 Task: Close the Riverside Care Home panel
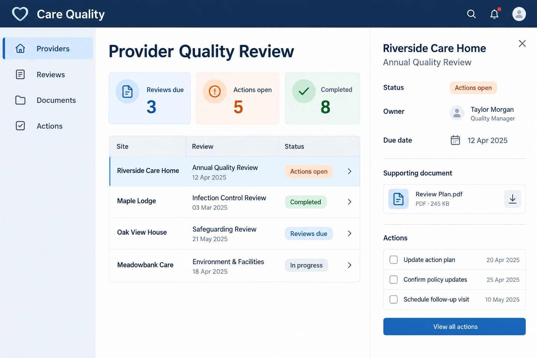pyautogui.click(x=522, y=43)
